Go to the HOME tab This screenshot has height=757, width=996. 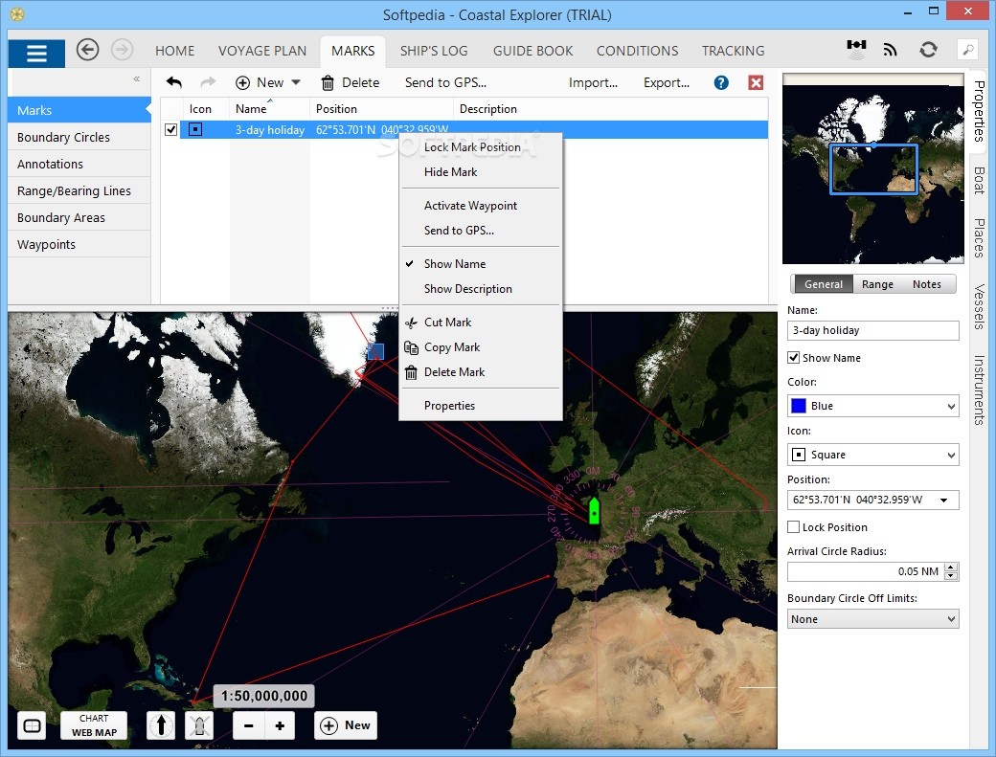174,51
